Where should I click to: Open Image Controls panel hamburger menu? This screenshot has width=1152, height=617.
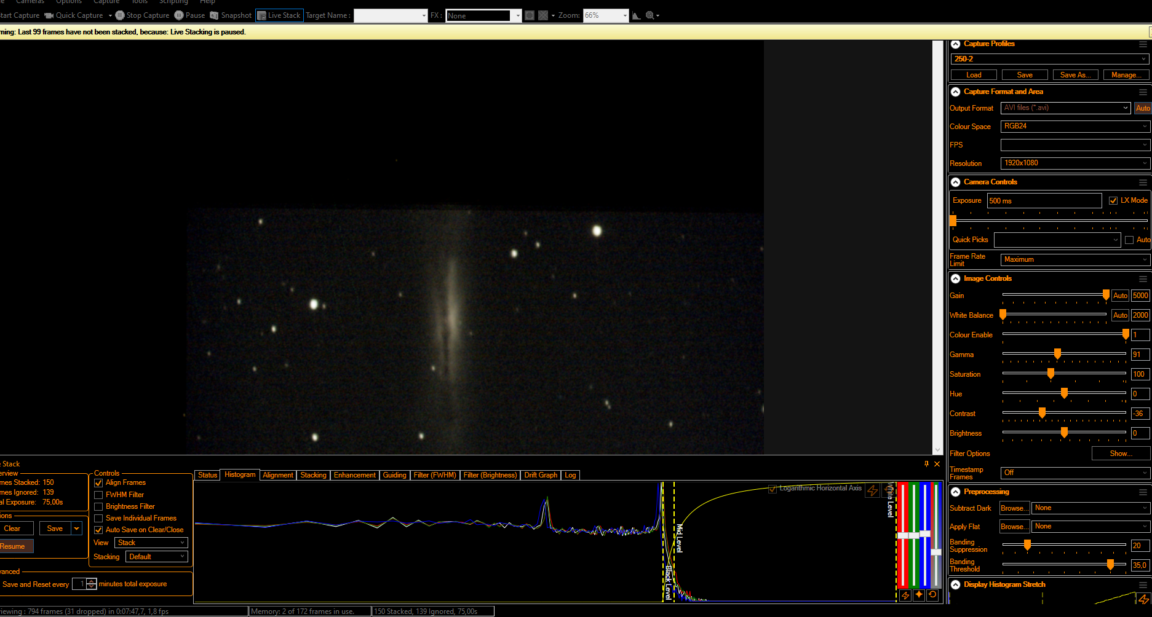(1143, 279)
